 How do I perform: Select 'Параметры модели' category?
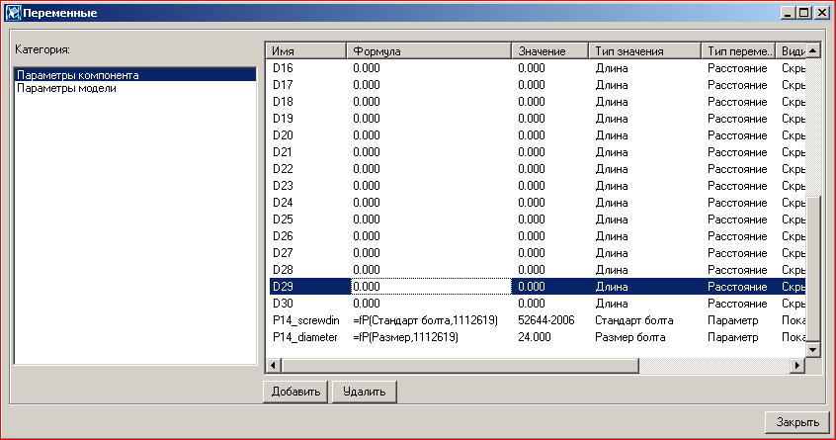[66, 88]
